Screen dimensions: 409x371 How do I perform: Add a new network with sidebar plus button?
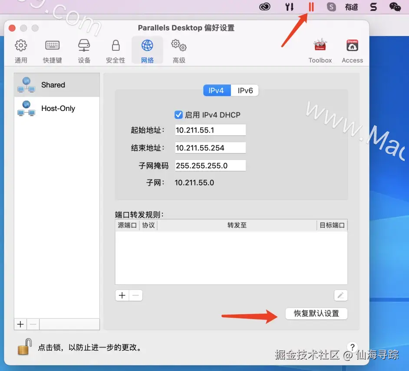20,324
